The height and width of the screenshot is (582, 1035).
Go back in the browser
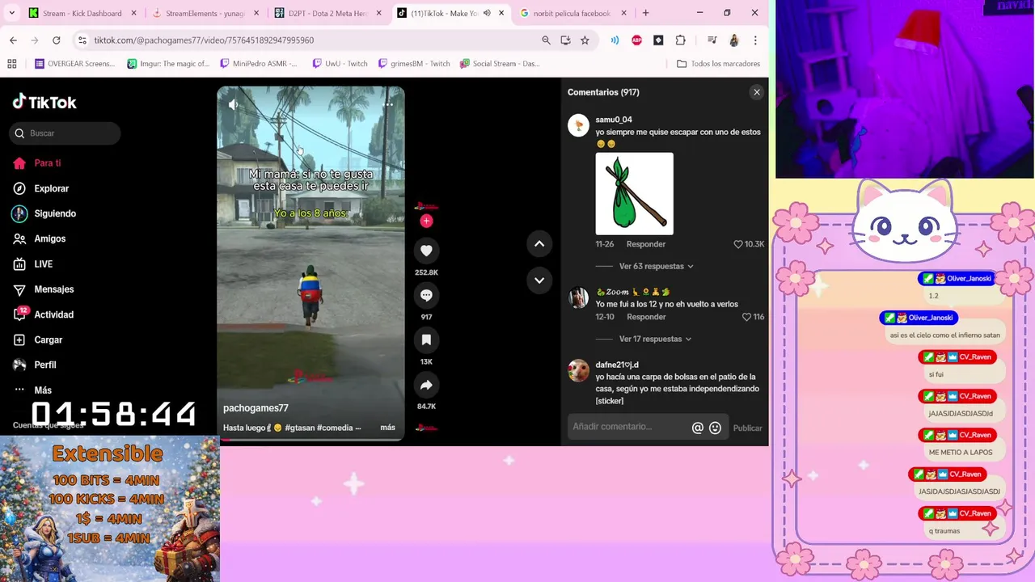[x=13, y=40]
